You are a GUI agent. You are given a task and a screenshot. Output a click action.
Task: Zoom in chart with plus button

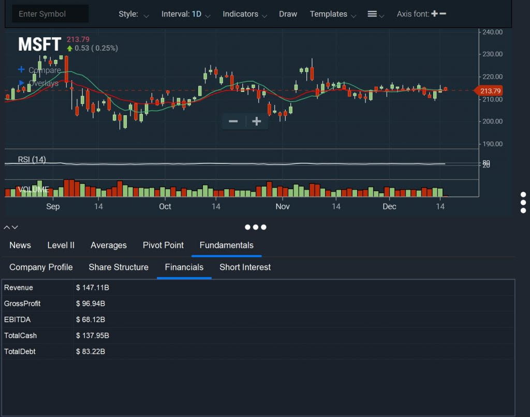[x=257, y=121]
